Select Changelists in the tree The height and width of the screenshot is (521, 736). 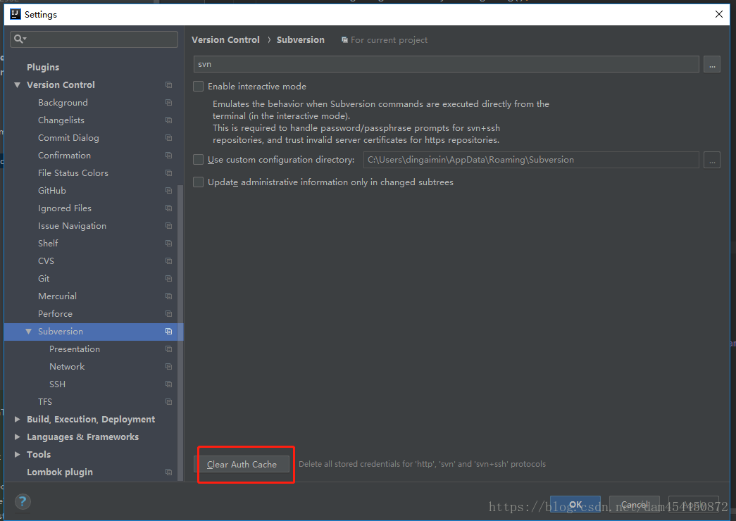(x=61, y=120)
